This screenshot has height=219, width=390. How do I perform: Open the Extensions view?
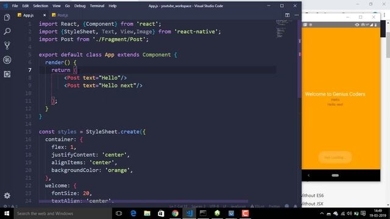point(7,74)
